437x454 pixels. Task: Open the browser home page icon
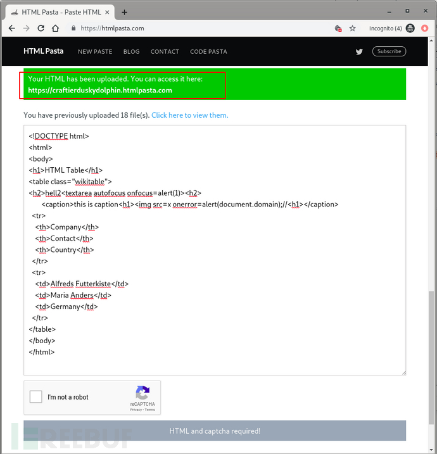(55, 28)
